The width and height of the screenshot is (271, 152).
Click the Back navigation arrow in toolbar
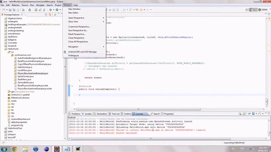pos(141,10)
